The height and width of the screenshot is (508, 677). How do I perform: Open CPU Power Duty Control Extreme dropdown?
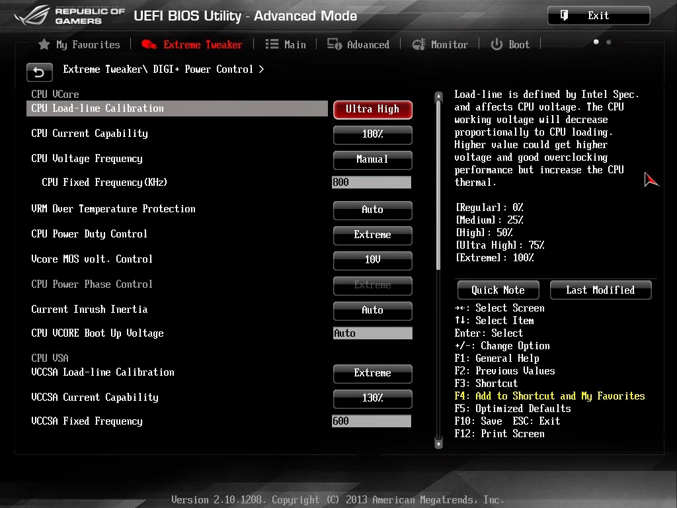coord(373,235)
